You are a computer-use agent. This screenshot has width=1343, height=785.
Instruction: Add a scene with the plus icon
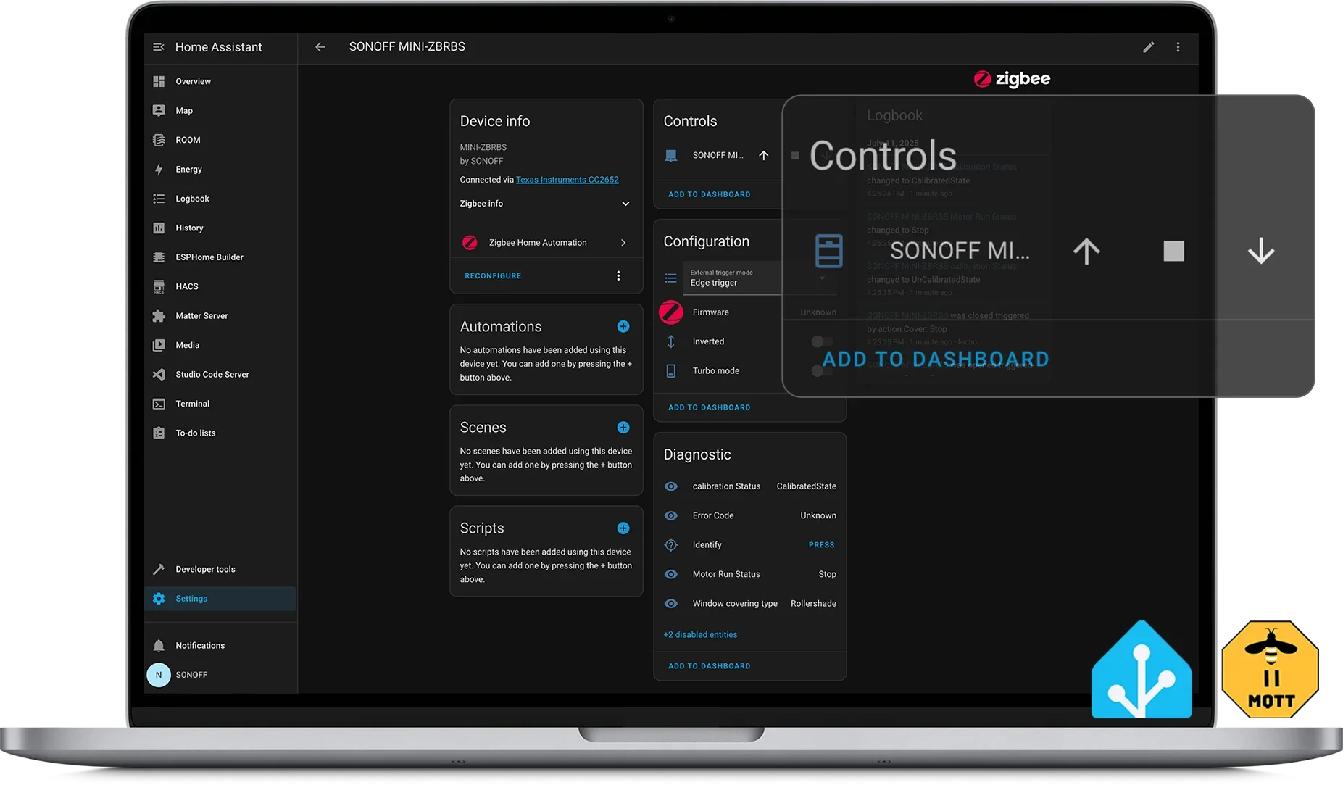pyautogui.click(x=623, y=428)
